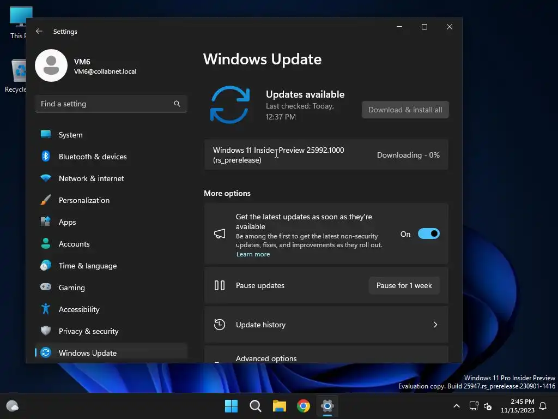Open the weather widget on taskbar
This screenshot has height=419, width=558.
coord(13,406)
